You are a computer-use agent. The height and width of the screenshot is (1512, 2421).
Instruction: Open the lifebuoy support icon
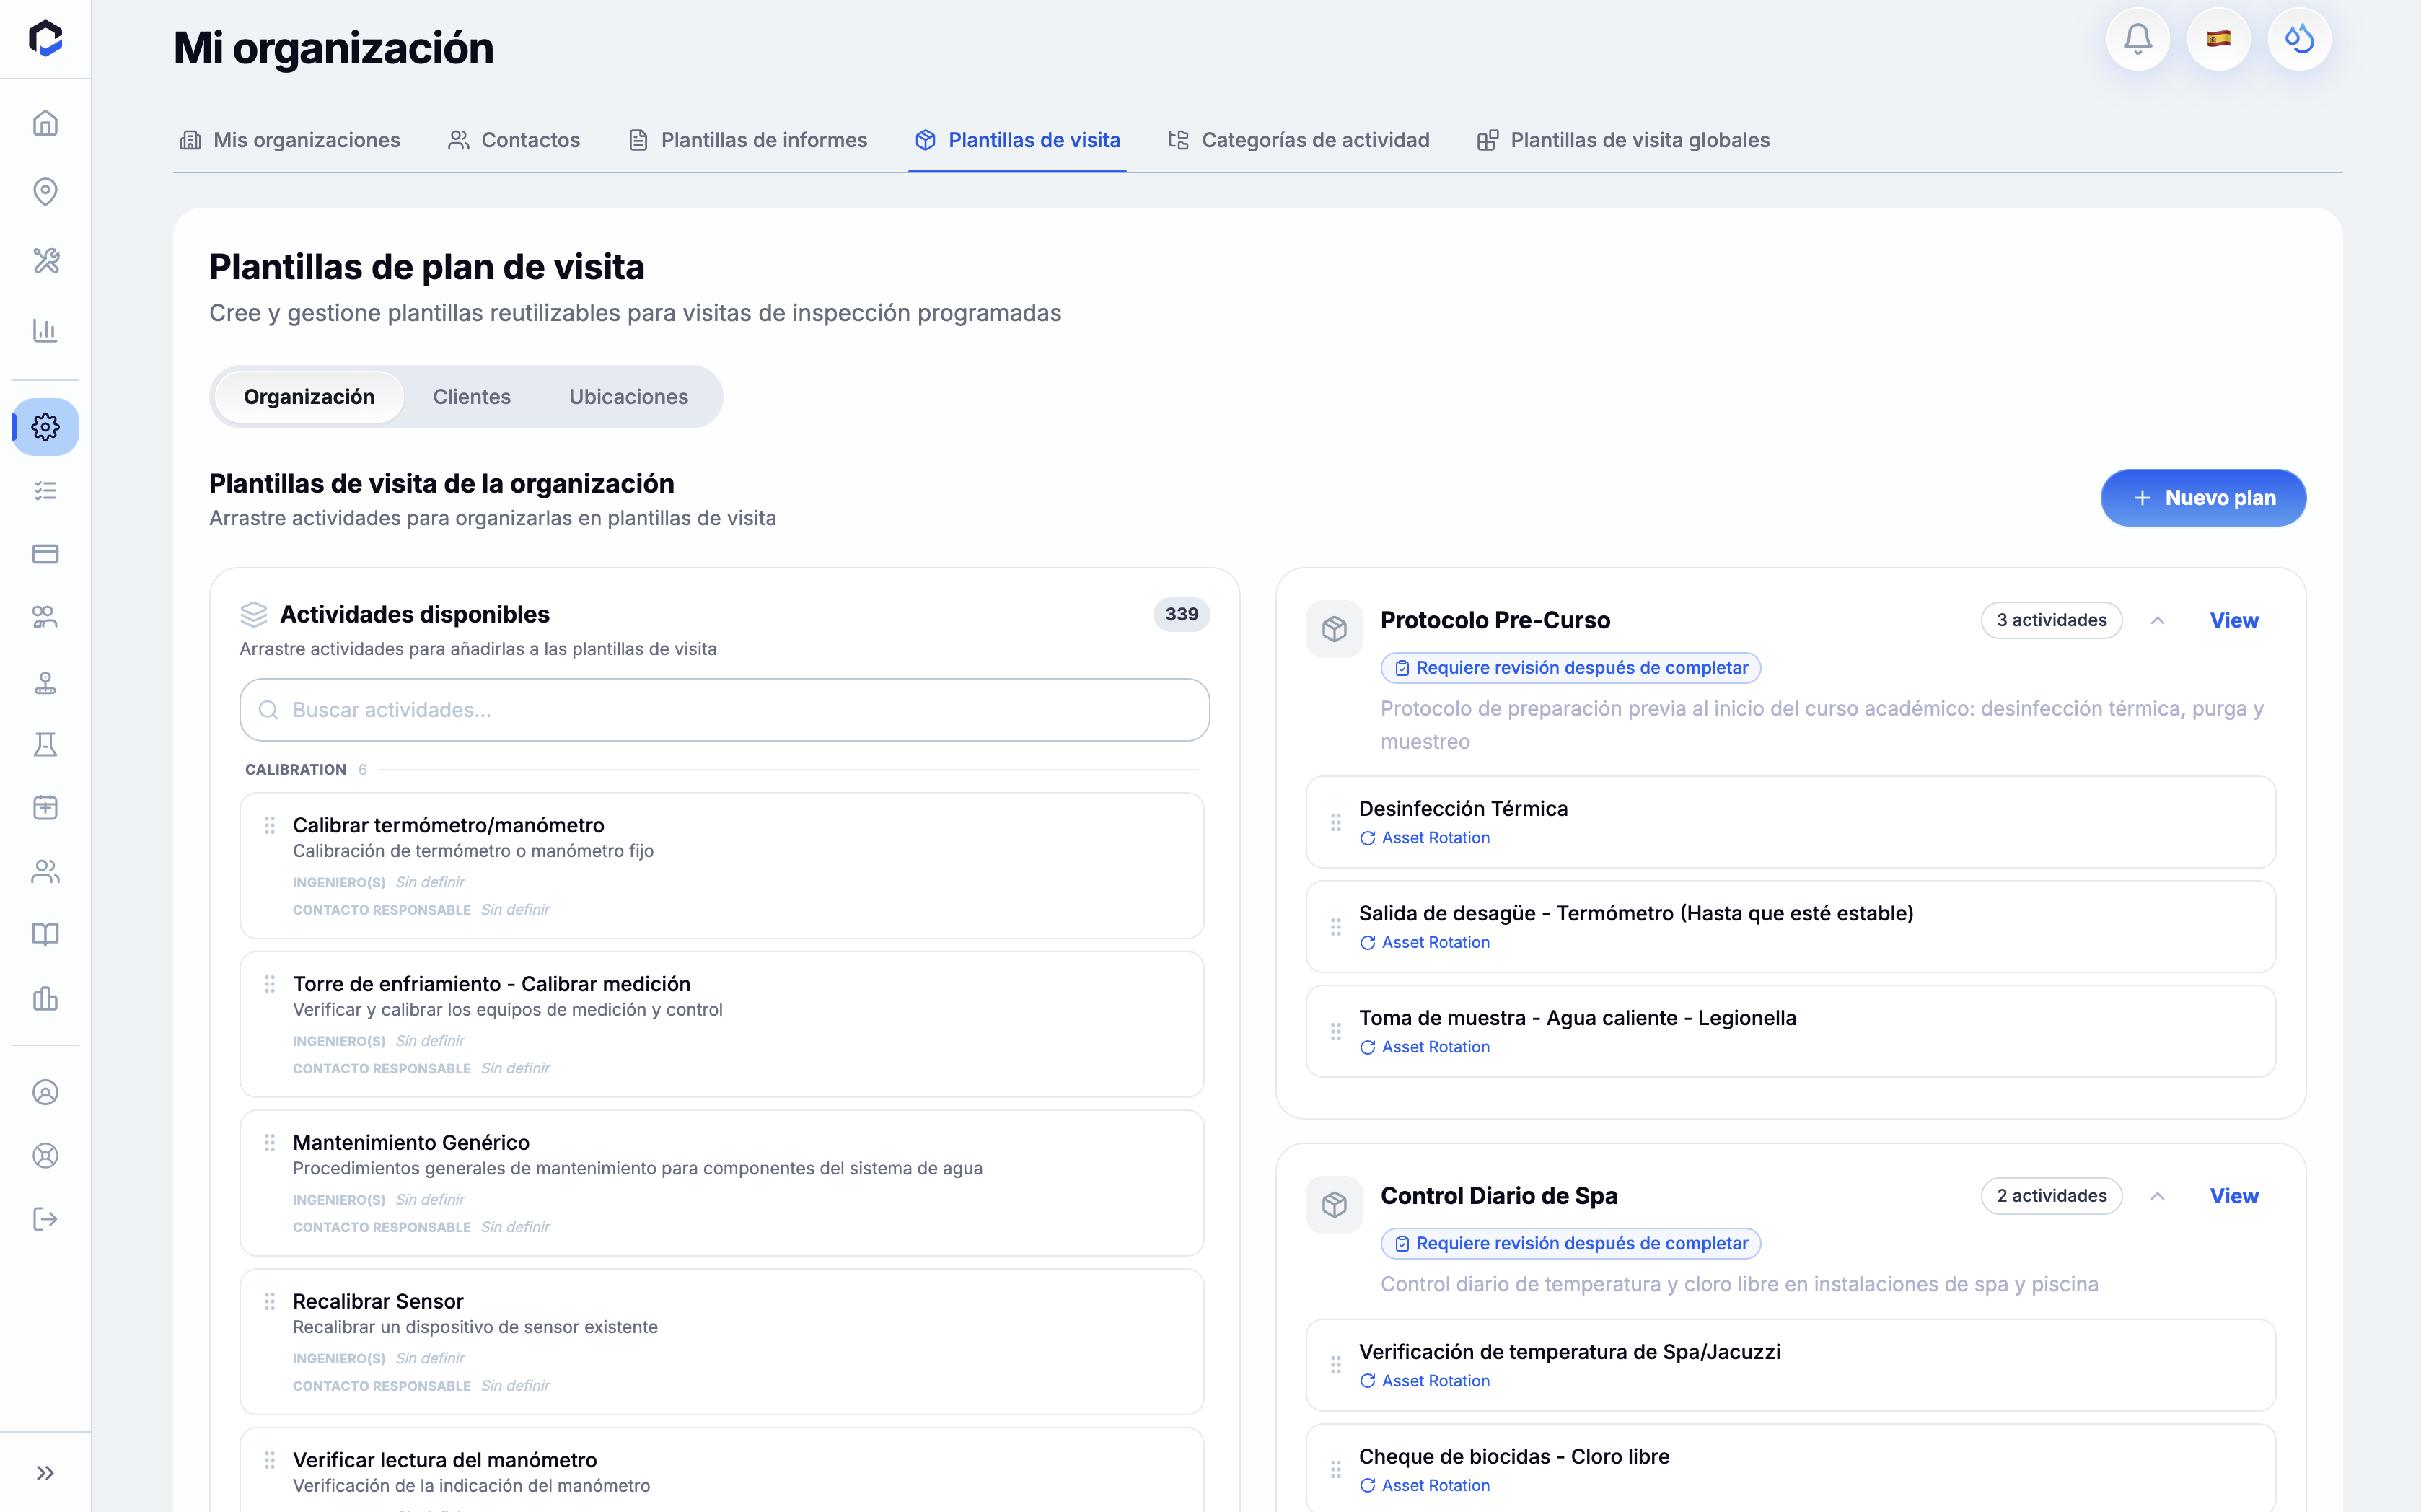pyautogui.click(x=45, y=1156)
